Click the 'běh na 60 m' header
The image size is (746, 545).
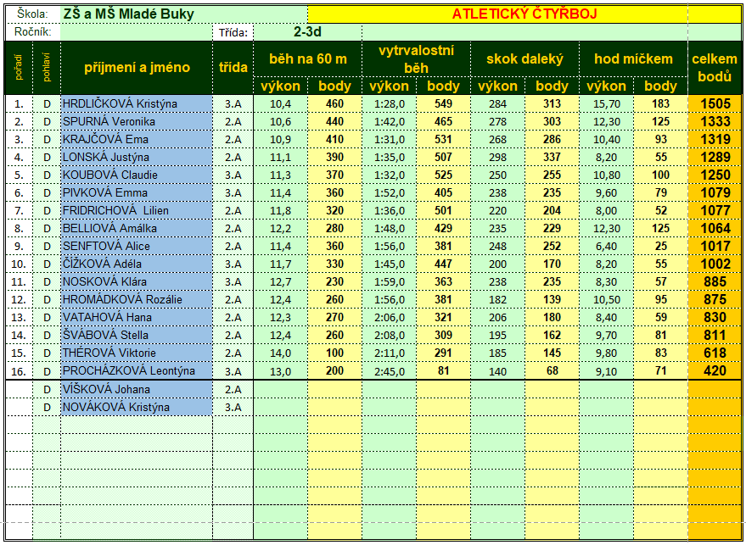308,59
